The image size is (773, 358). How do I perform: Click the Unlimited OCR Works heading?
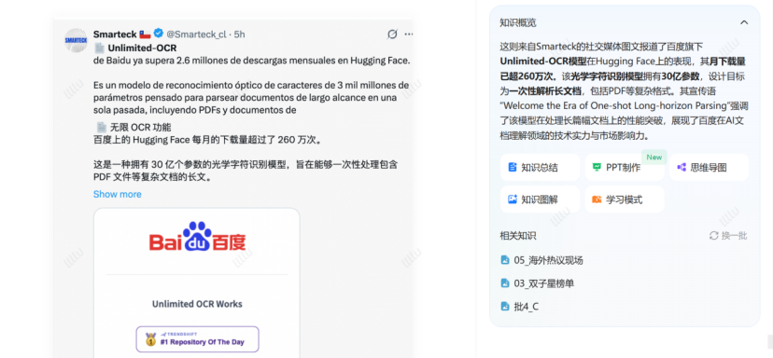[197, 304]
